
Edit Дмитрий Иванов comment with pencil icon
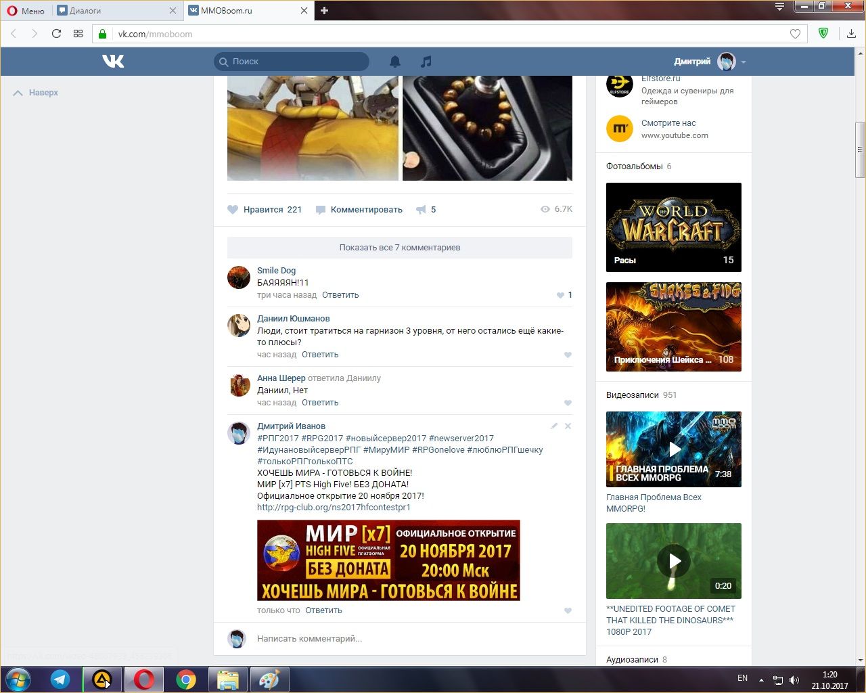coord(554,426)
